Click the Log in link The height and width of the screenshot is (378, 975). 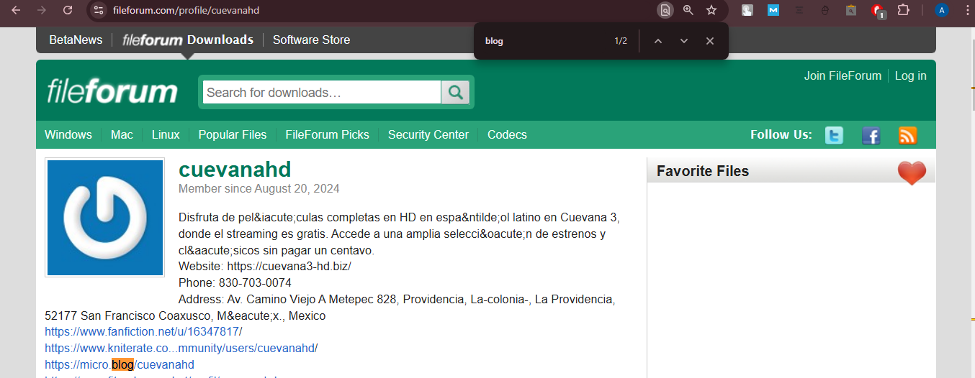(x=911, y=75)
